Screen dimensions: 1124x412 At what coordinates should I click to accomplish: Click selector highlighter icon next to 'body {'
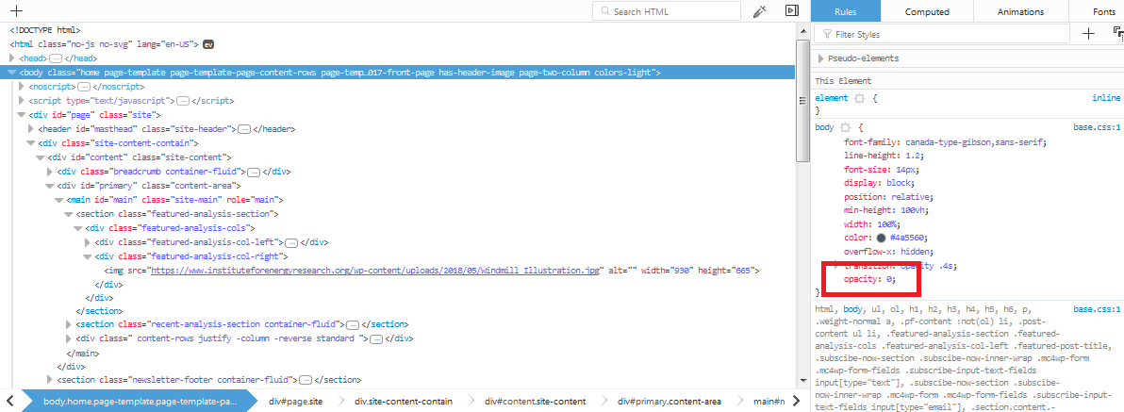[845, 127]
